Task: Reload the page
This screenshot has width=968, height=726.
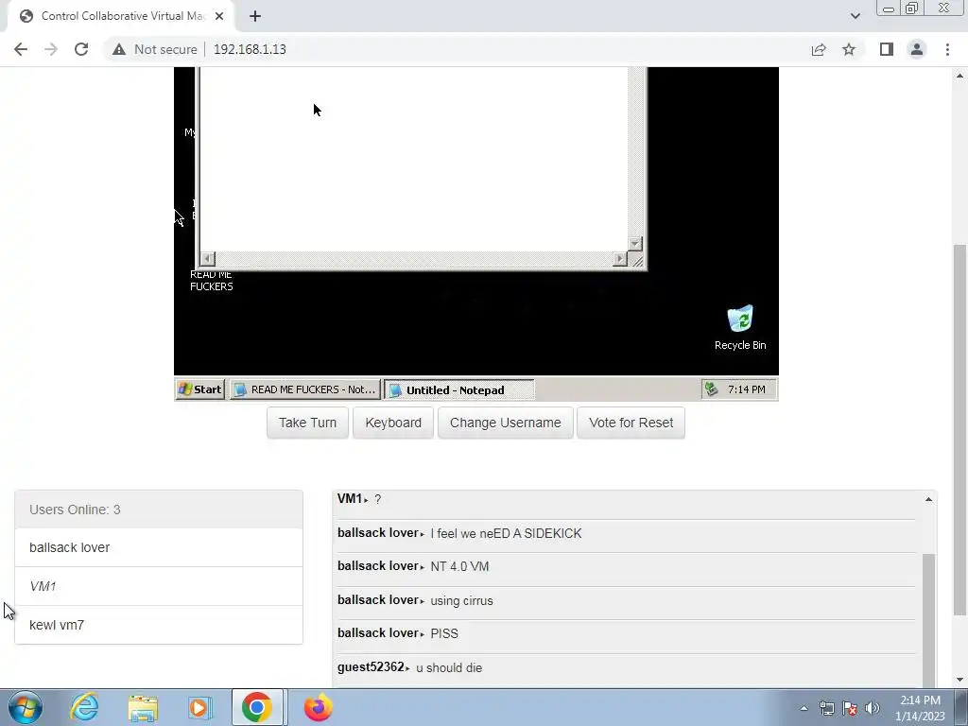Action: (81, 49)
